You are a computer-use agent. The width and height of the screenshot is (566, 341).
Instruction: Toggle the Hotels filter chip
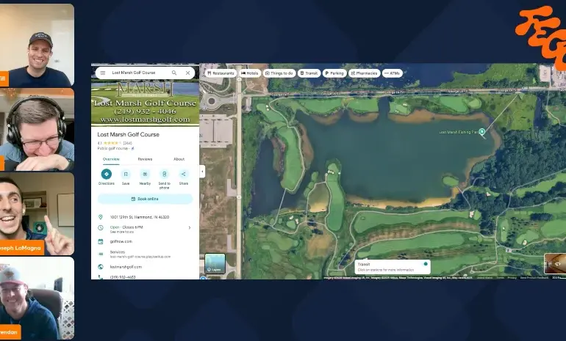[250, 73]
